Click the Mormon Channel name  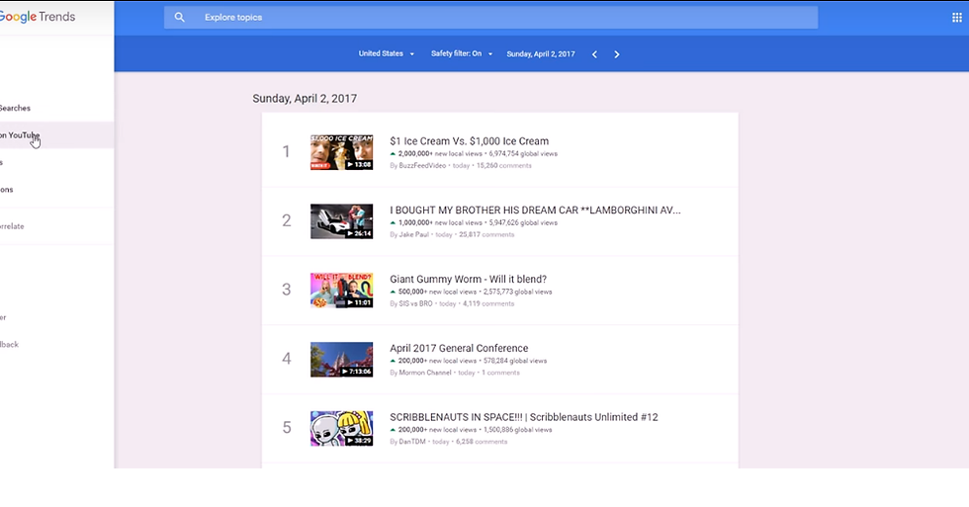[x=424, y=373]
